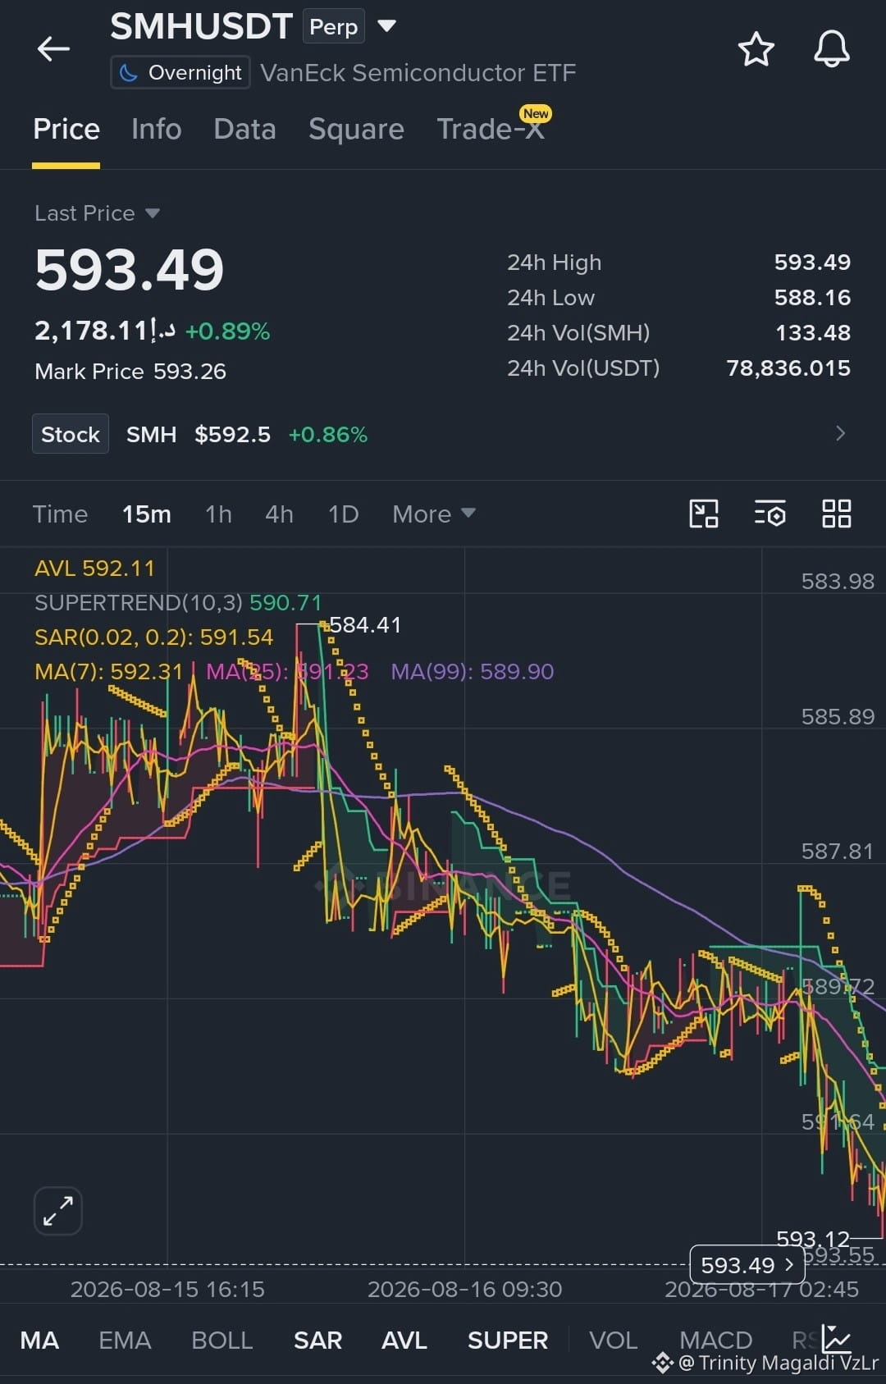Open chart indicator settings icon

(770, 514)
